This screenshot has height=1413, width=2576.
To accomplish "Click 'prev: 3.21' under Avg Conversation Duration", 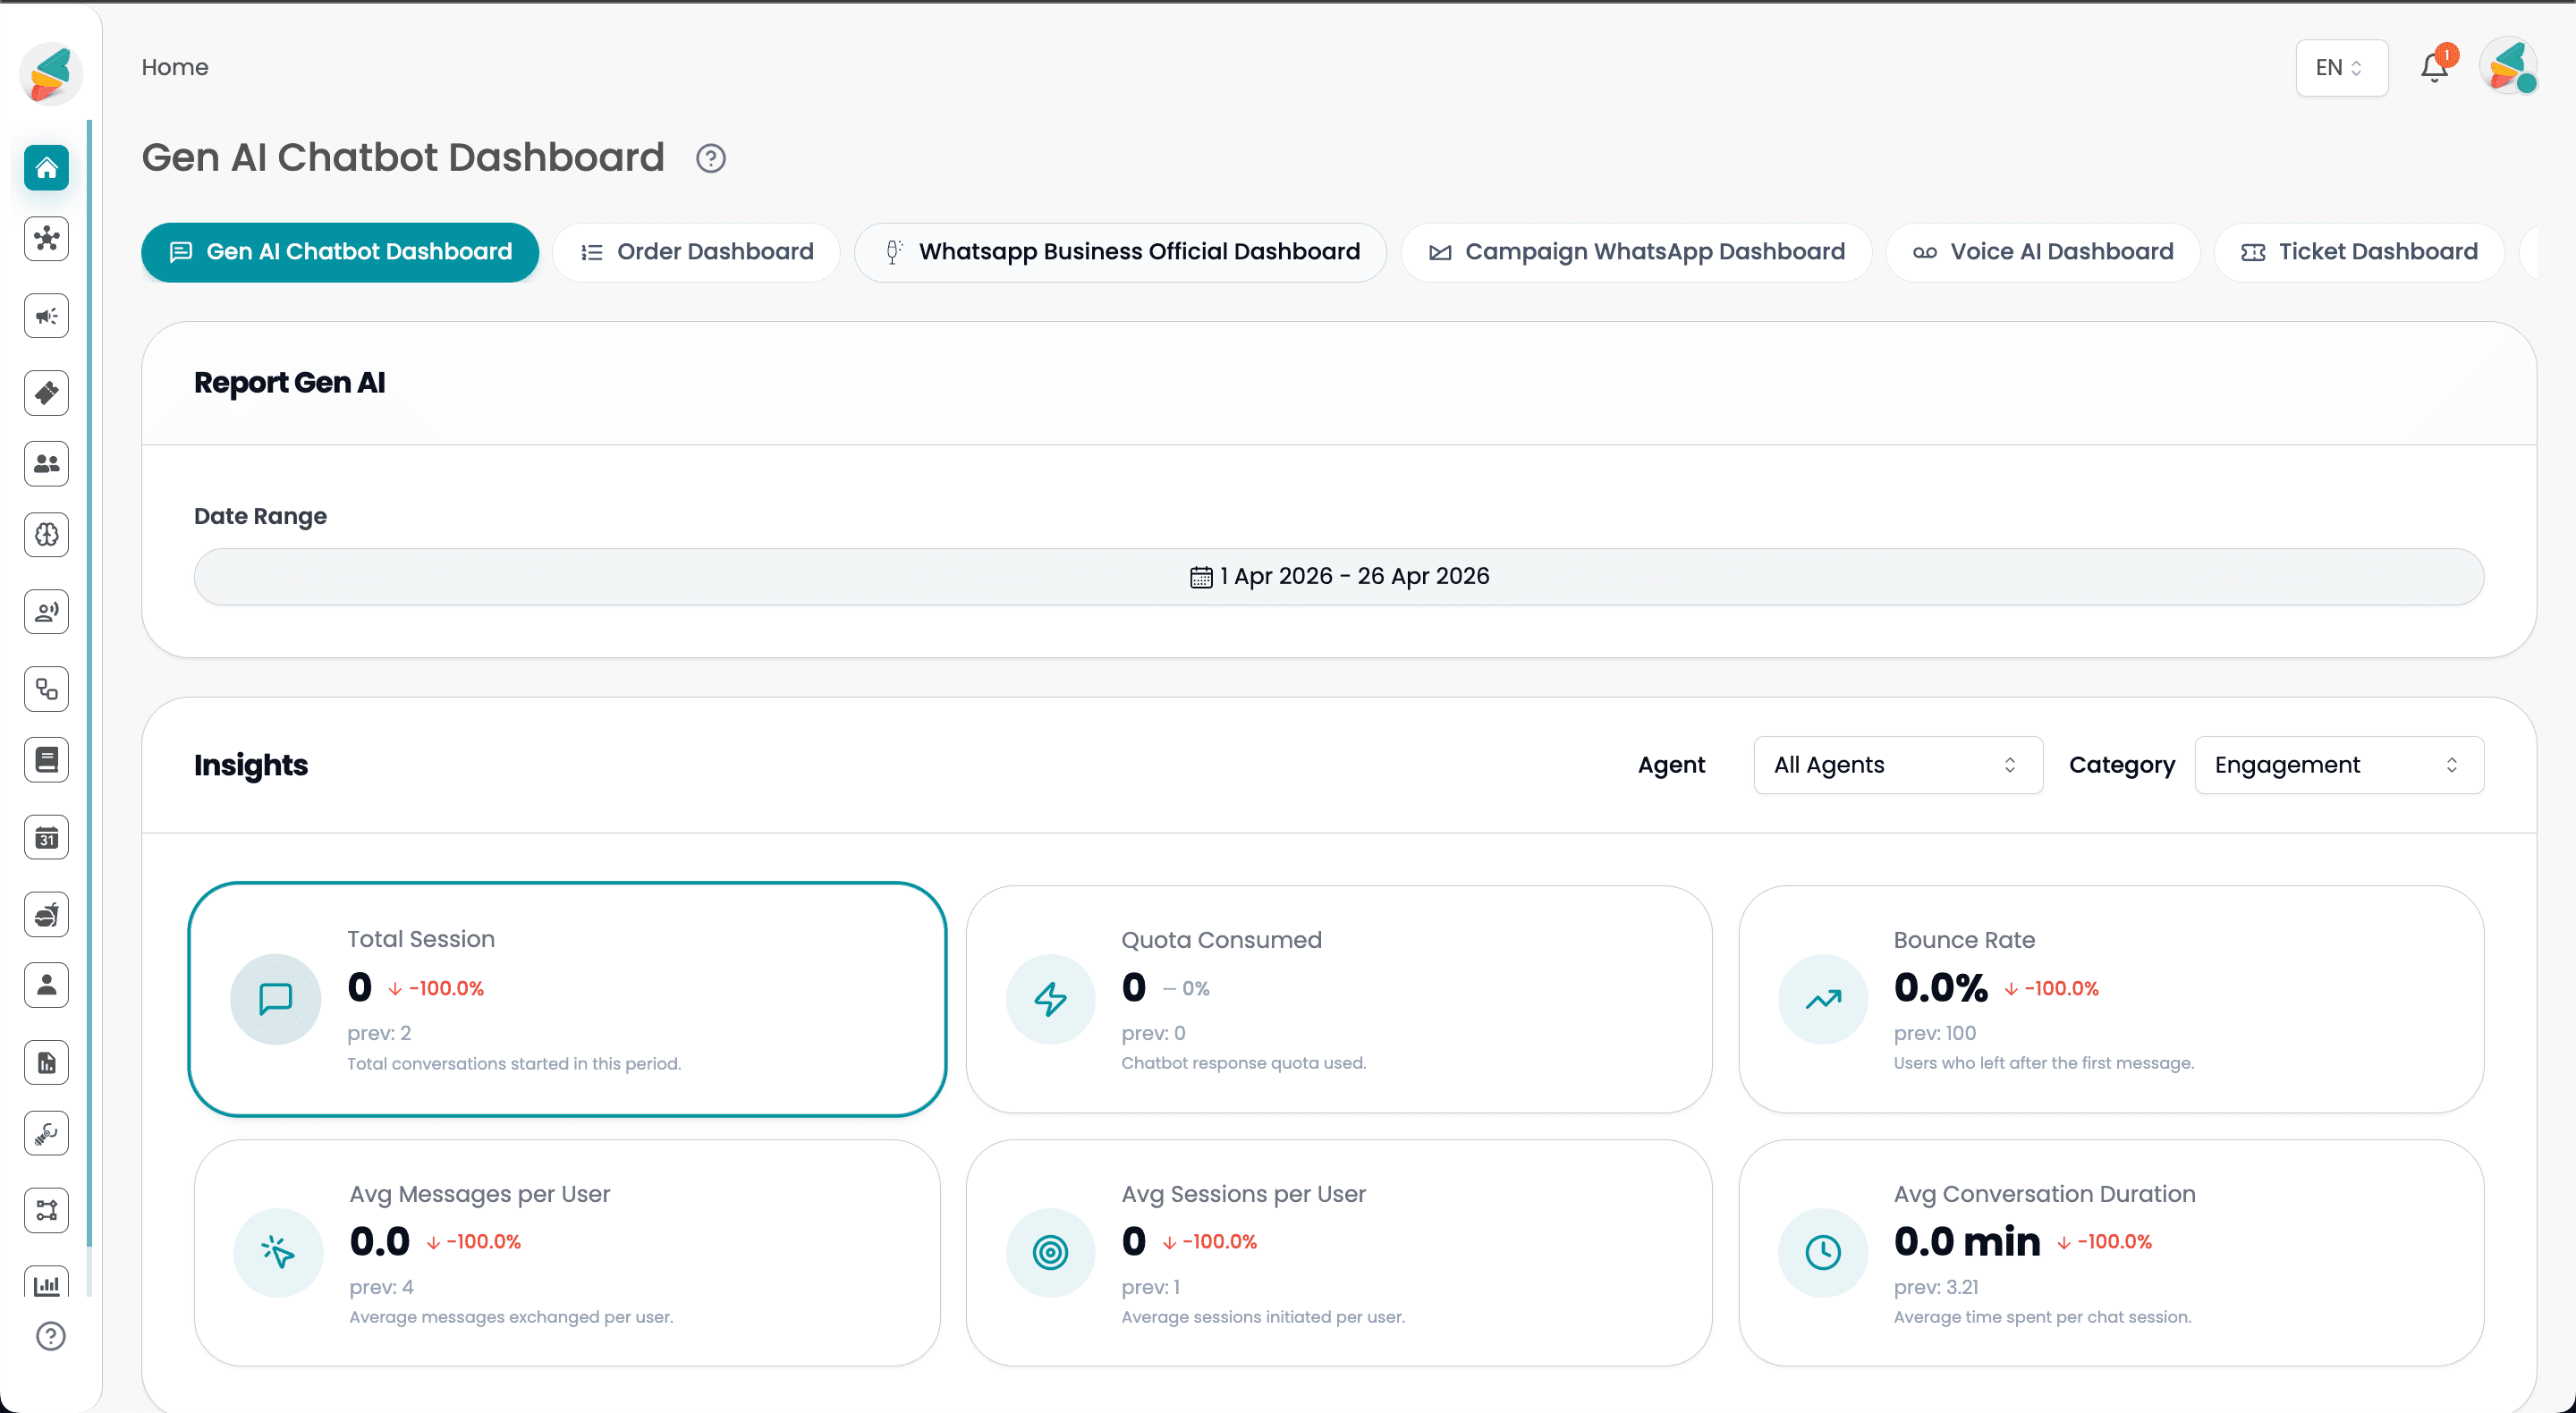I will click(x=1936, y=1287).
